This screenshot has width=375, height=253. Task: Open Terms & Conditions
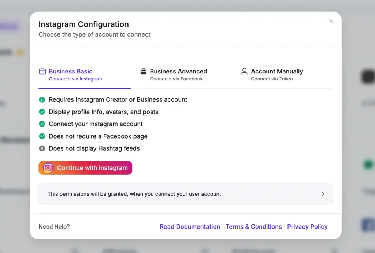[x=254, y=227]
